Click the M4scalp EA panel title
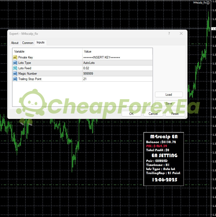This screenshot has height=217, width=216. (x=164, y=137)
